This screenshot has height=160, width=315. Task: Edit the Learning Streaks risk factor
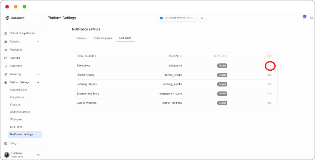269,84
